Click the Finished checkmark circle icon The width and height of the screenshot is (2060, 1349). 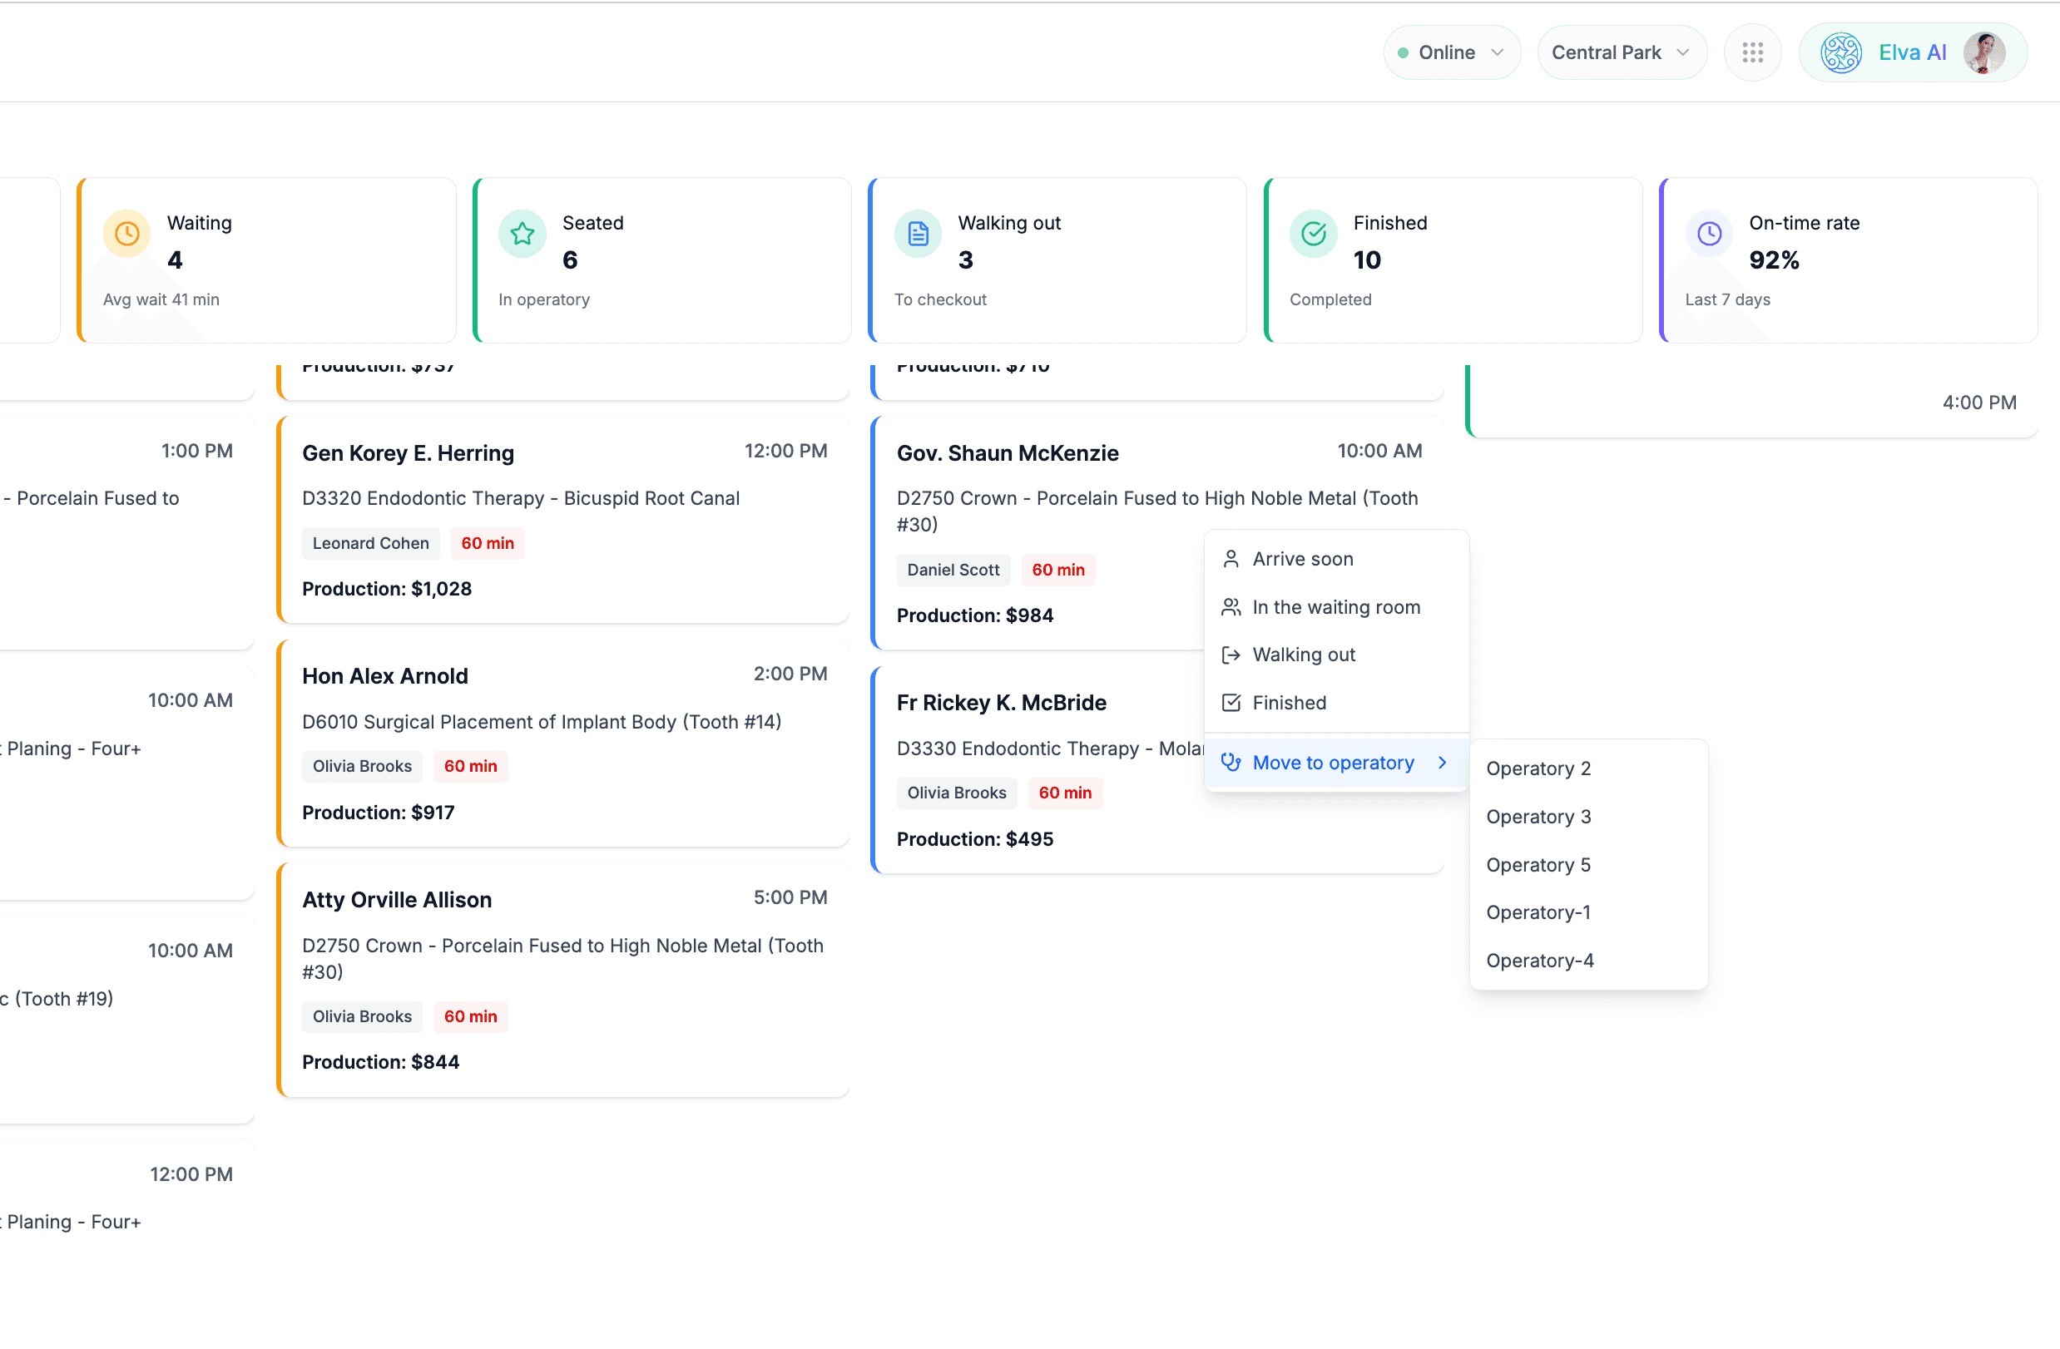[1313, 234]
